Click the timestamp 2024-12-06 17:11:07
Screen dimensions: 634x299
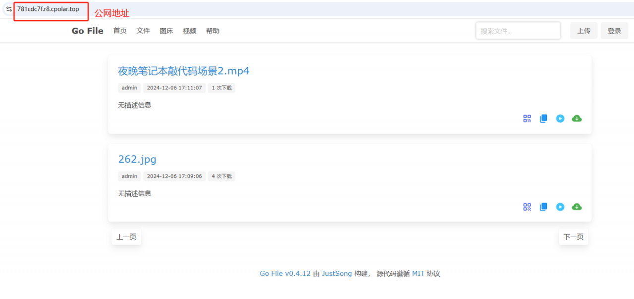[x=174, y=88]
